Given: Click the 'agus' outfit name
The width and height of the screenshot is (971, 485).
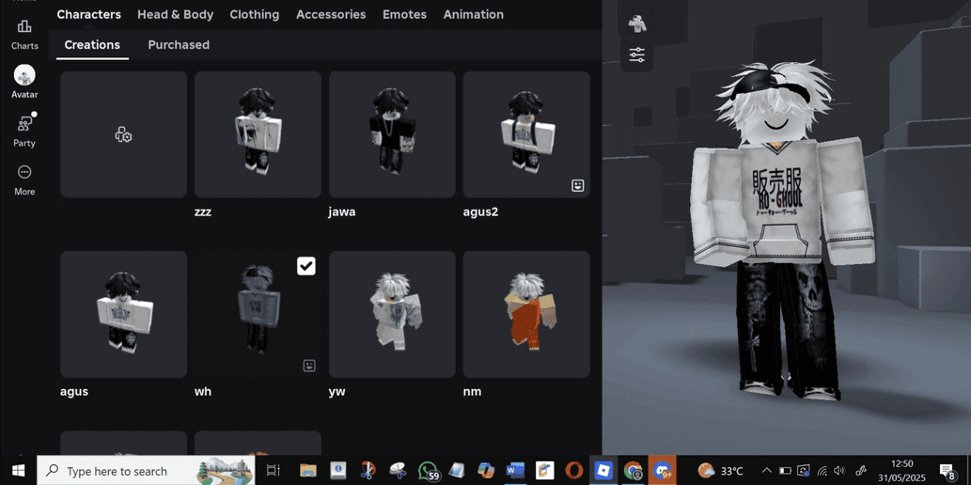Looking at the screenshot, I should click(x=73, y=392).
